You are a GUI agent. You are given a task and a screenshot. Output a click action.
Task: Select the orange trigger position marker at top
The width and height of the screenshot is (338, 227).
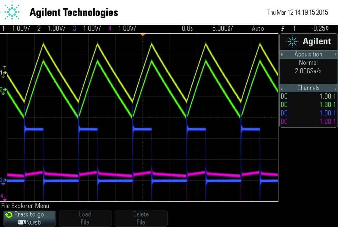point(143,35)
